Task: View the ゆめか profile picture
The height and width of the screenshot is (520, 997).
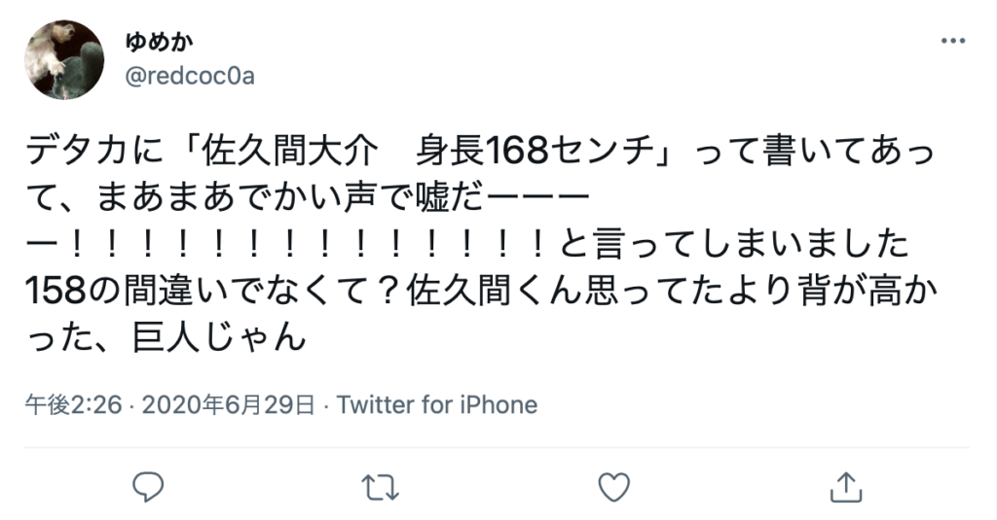Action: point(64,59)
